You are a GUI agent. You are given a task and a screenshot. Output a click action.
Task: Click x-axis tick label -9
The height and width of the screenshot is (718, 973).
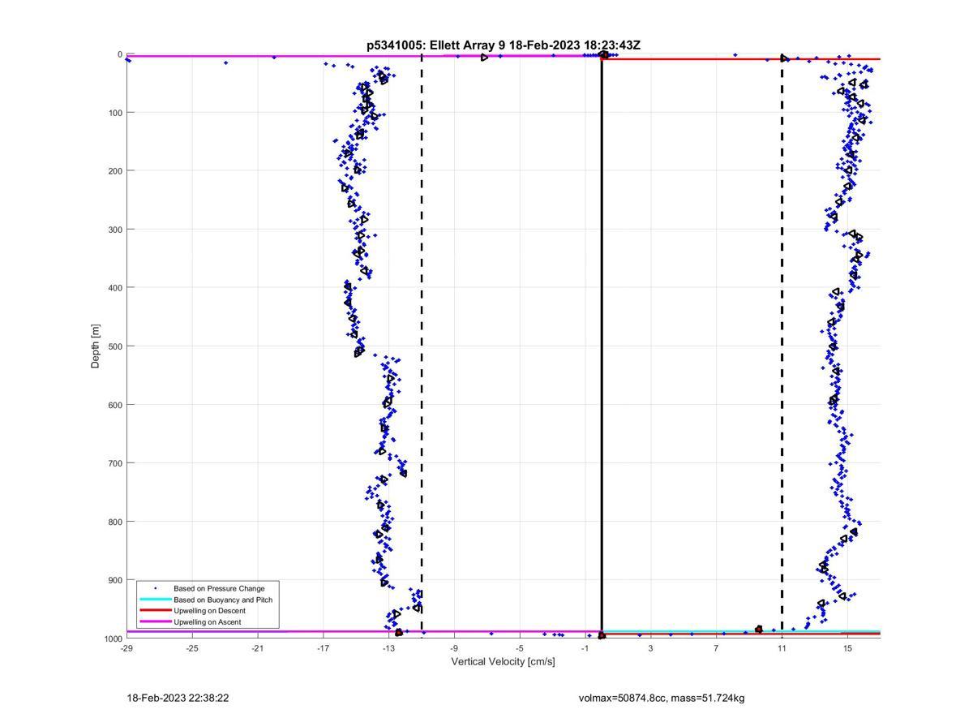pyautogui.click(x=454, y=648)
